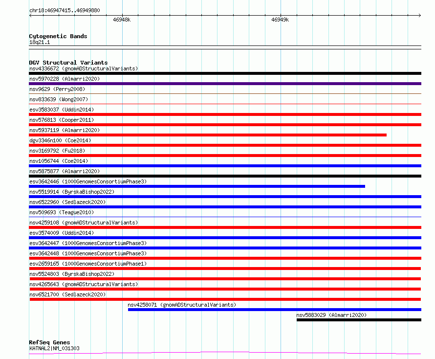The width and height of the screenshot is (435, 359).
Task: Click the shorter red bar under nsv5937119
Action: click(208, 135)
